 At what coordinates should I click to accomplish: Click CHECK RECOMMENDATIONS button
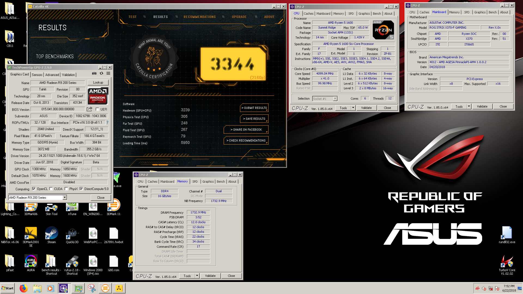(x=246, y=140)
